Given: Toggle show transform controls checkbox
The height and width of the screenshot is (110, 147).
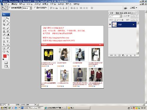Looking at the screenshot, I should coord(35,8).
